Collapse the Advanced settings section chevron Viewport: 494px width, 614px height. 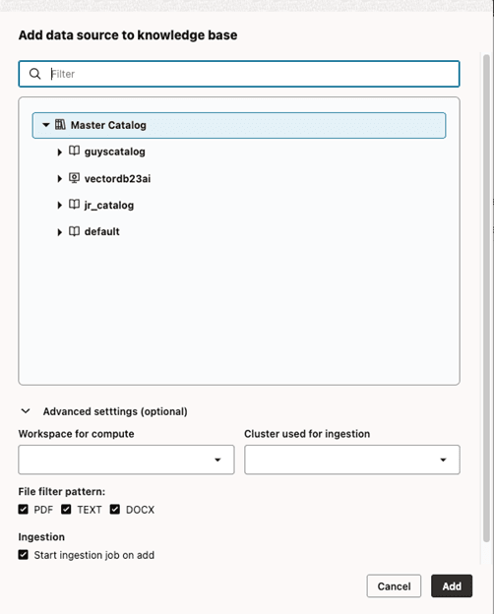click(26, 411)
